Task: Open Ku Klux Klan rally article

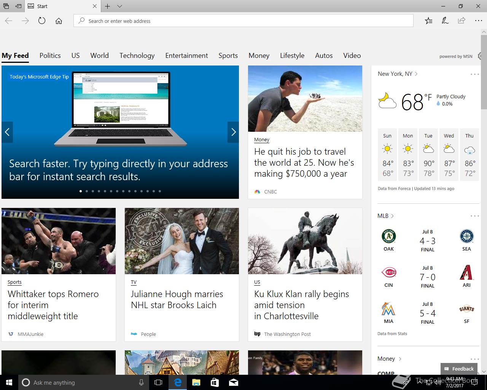Action: tap(301, 305)
